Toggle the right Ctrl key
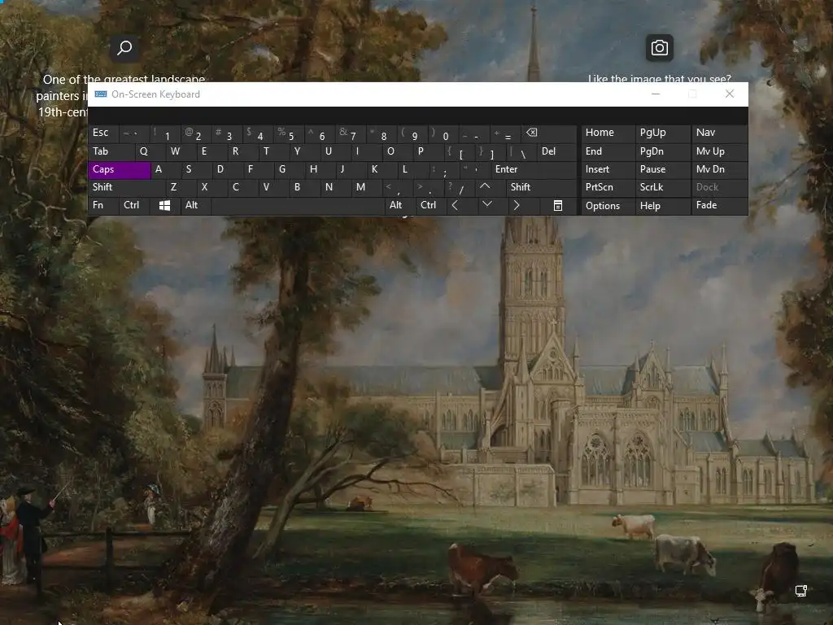 click(430, 205)
